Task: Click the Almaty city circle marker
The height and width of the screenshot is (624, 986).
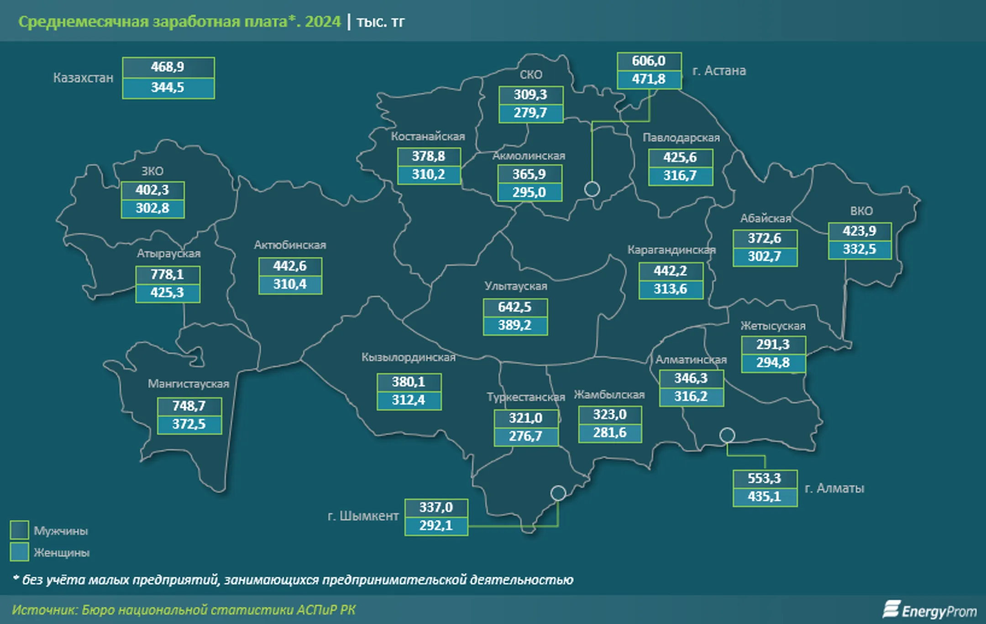Action: click(727, 435)
